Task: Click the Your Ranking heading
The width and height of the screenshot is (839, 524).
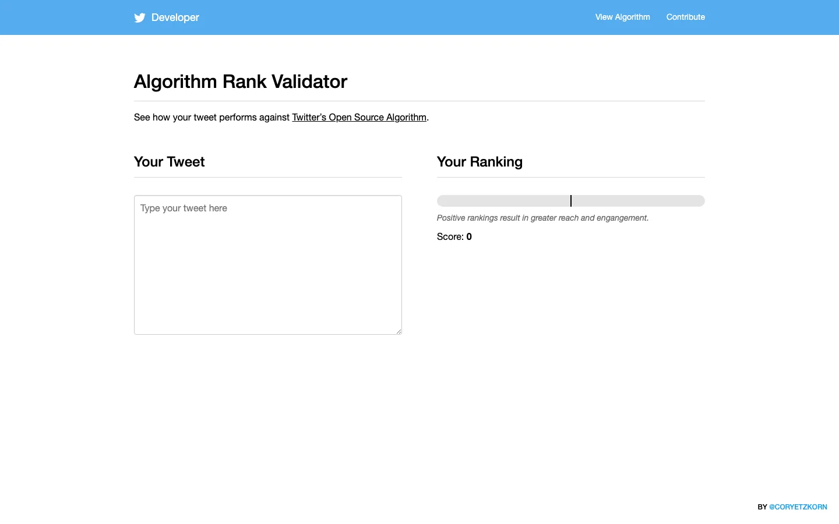Action: click(x=480, y=162)
